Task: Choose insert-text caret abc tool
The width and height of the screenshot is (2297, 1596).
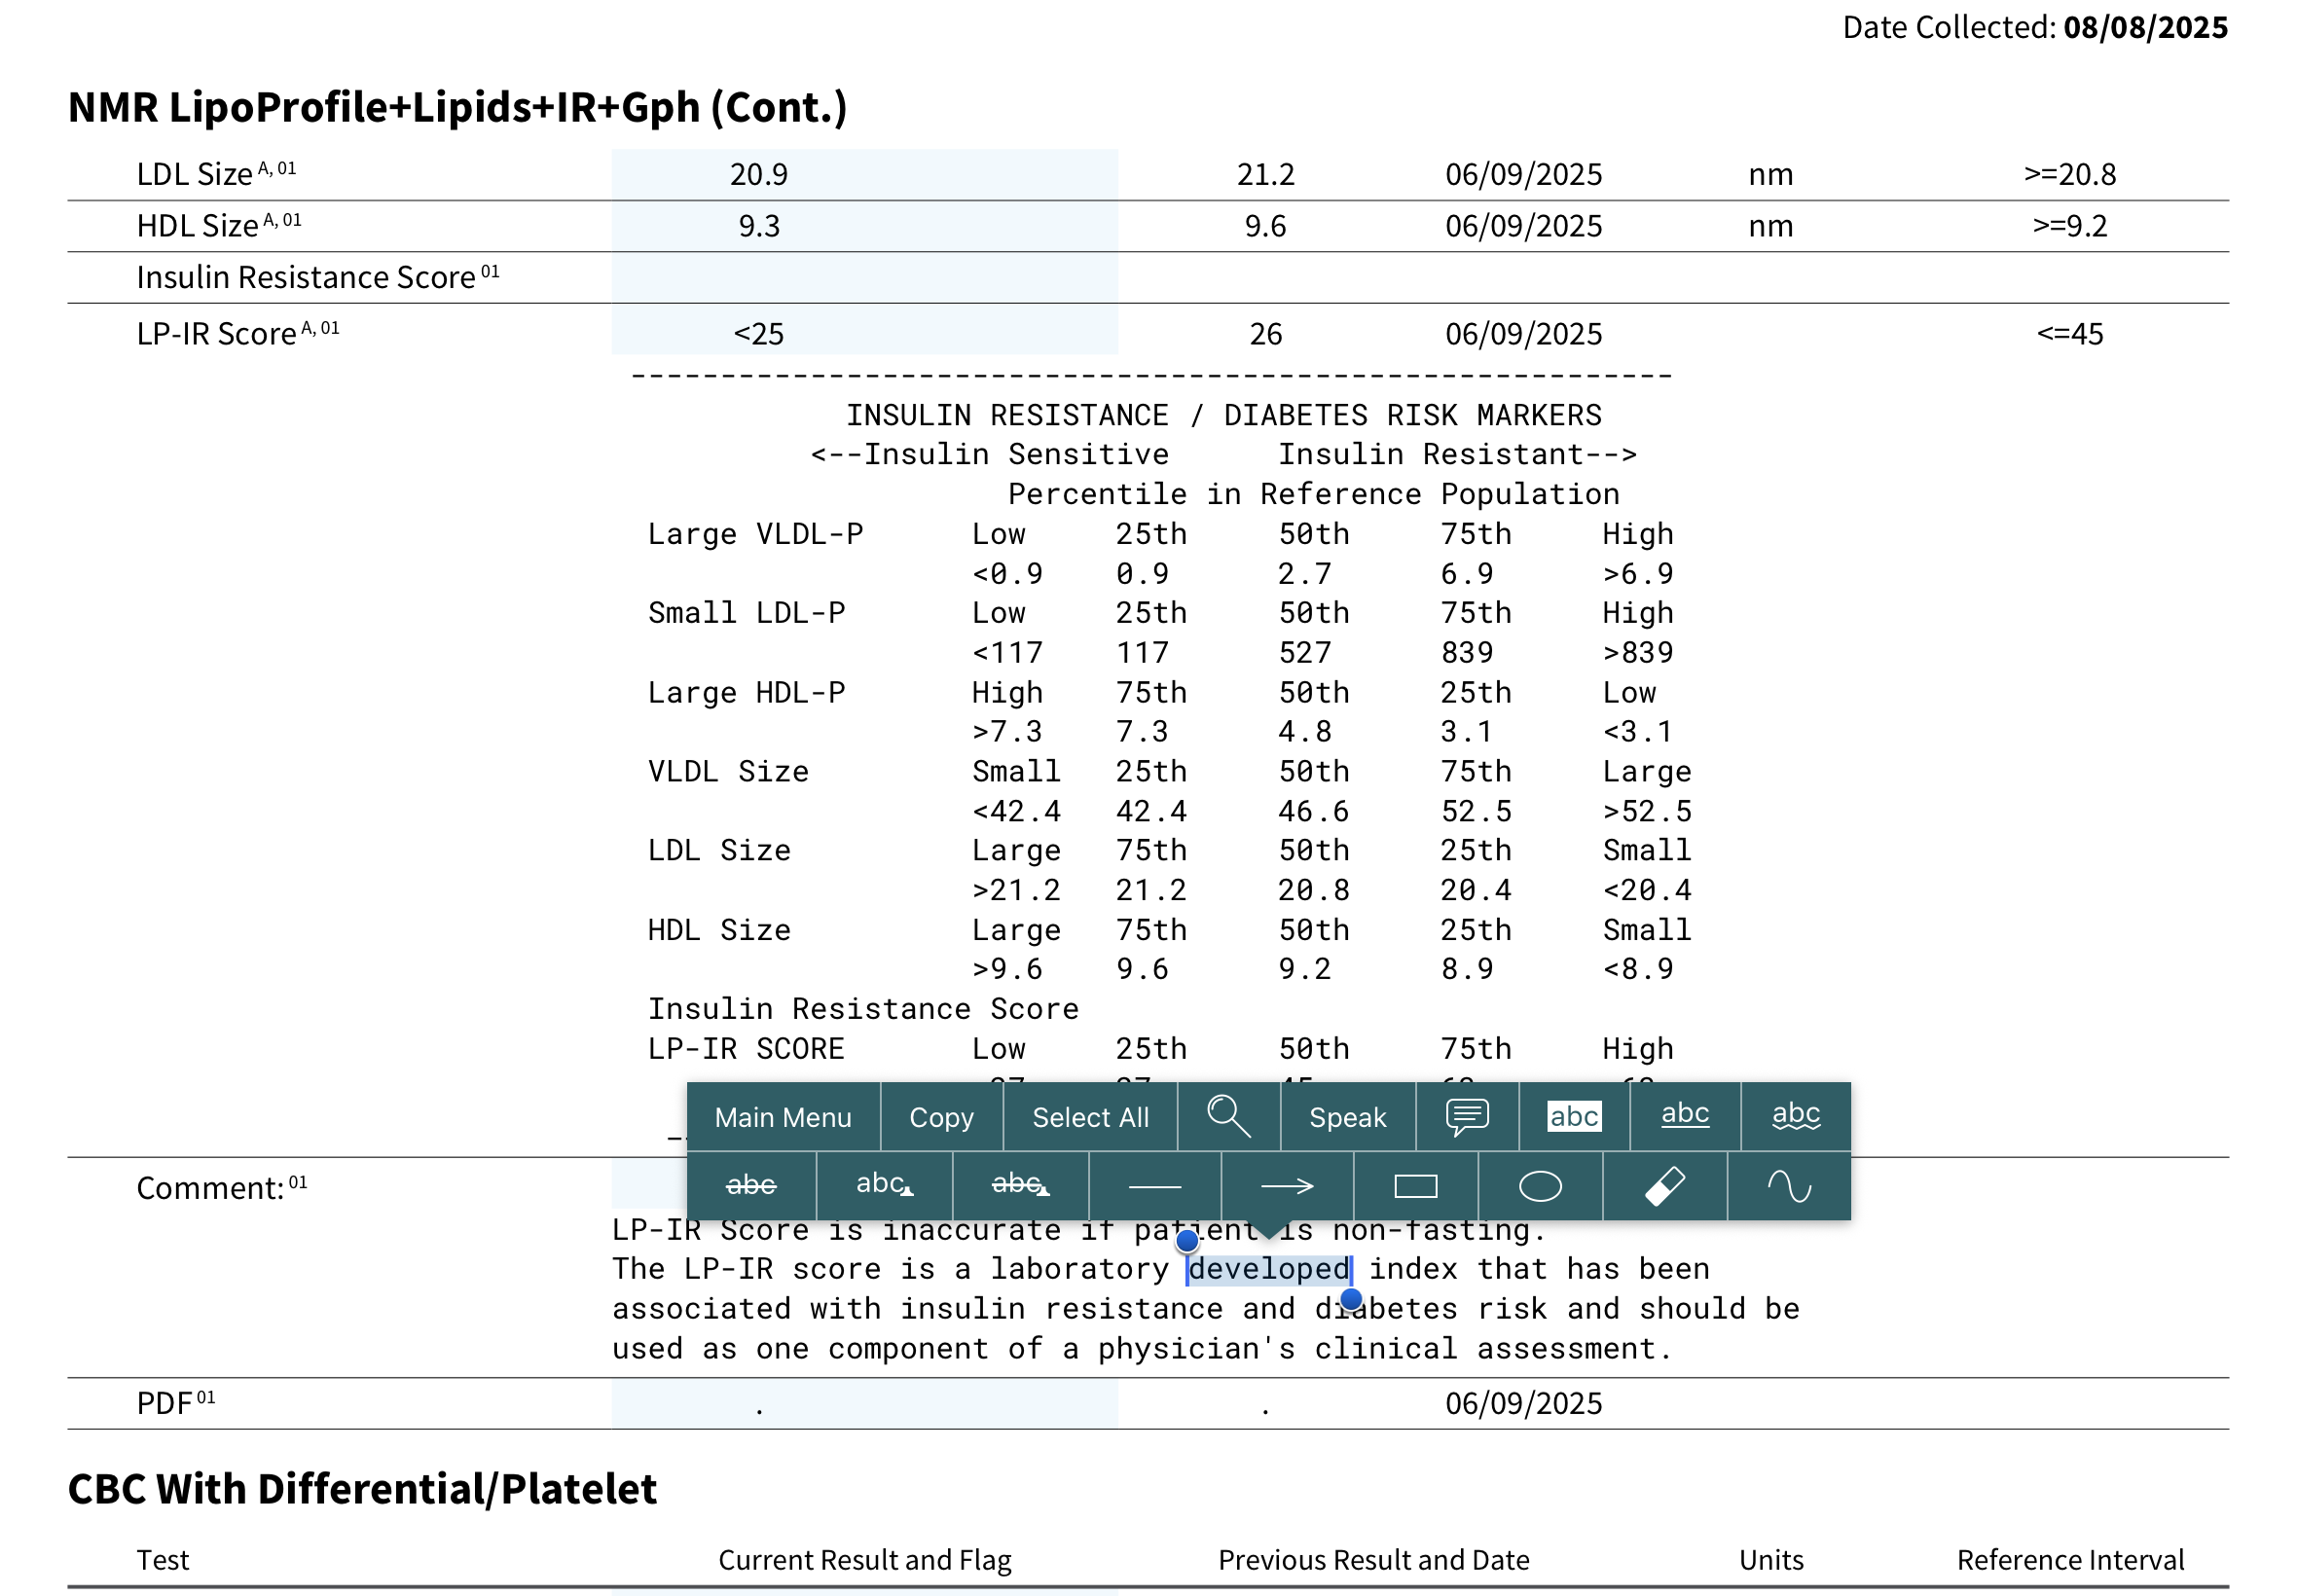Action: coord(884,1186)
